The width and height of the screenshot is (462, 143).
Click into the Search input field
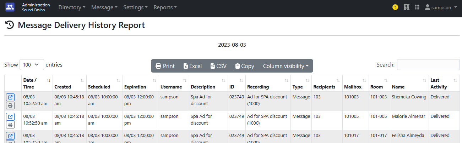(428, 65)
